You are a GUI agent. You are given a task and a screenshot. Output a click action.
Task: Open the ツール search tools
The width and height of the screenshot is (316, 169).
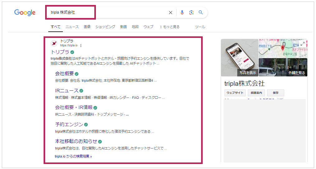[200, 27]
